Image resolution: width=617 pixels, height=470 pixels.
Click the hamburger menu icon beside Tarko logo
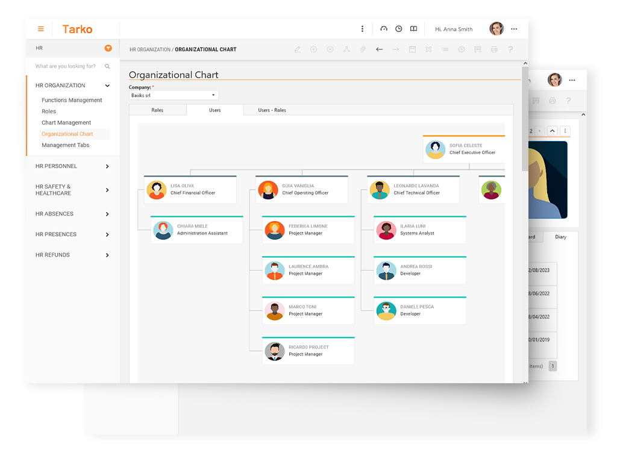[x=41, y=29]
